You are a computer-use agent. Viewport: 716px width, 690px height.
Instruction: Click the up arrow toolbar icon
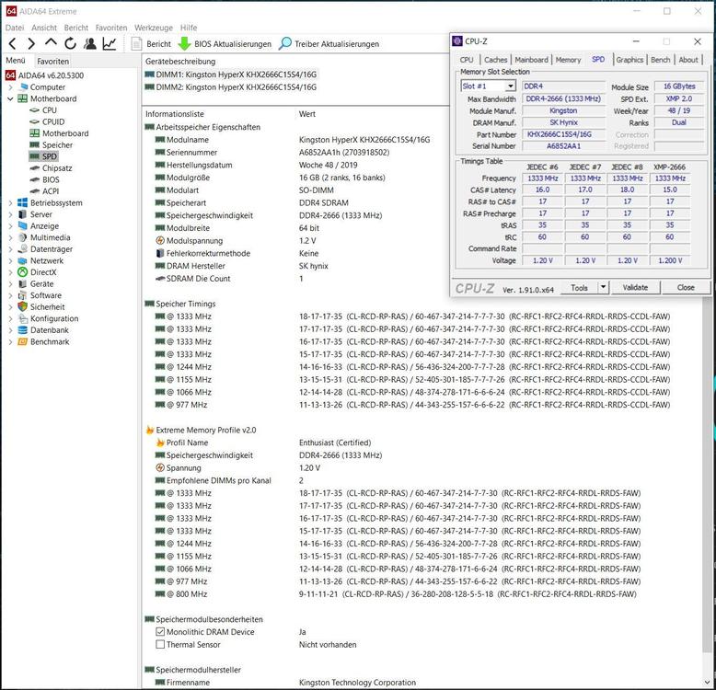(x=51, y=43)
